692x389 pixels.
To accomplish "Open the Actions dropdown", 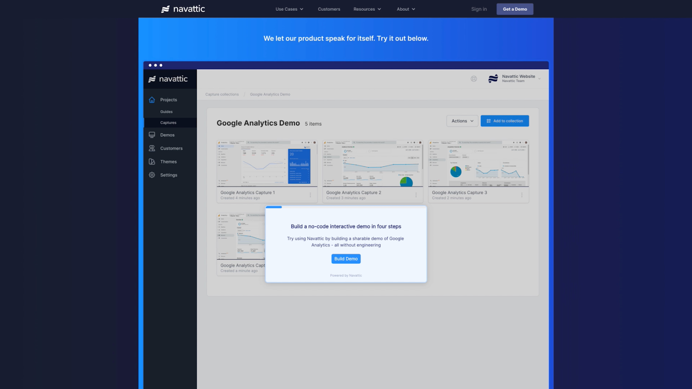I will tap(462, 121).
